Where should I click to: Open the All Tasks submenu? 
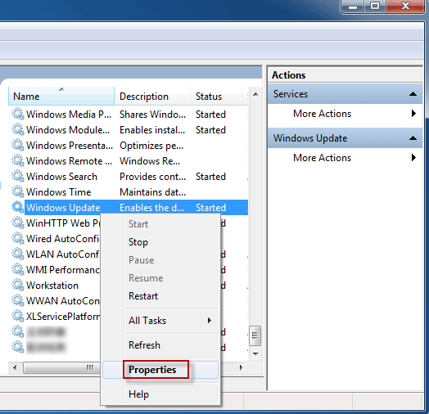(x=160, y=321)
